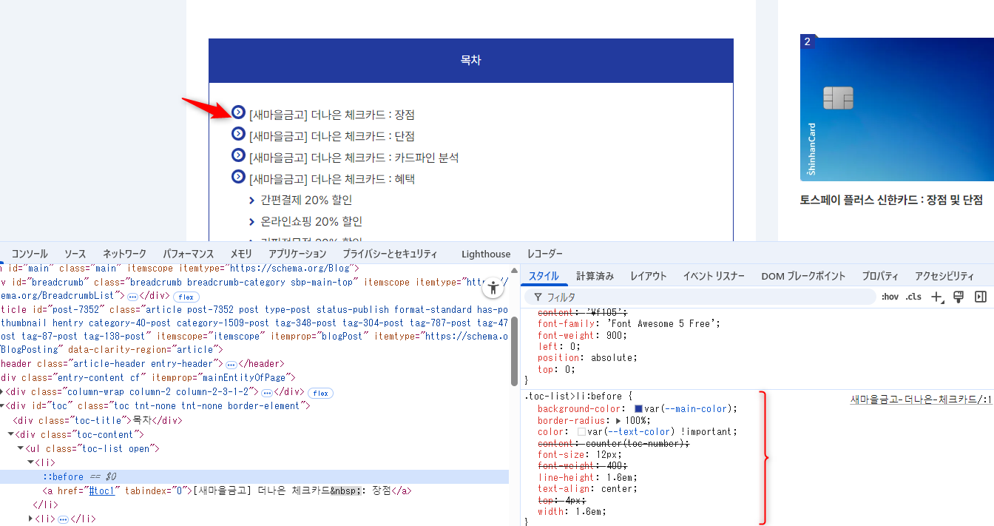Click the width: 1.6em declaration

(572, 511)
